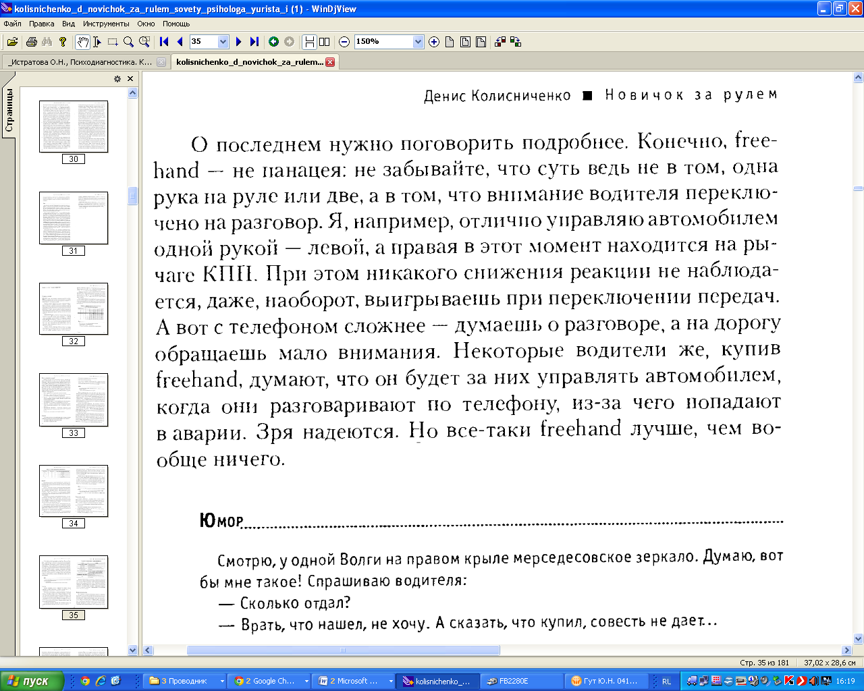Image resolution: width=864 pixels, height=691 pixels.
Task: Click the yellow question mark help icon
Action: coord(63,42)
